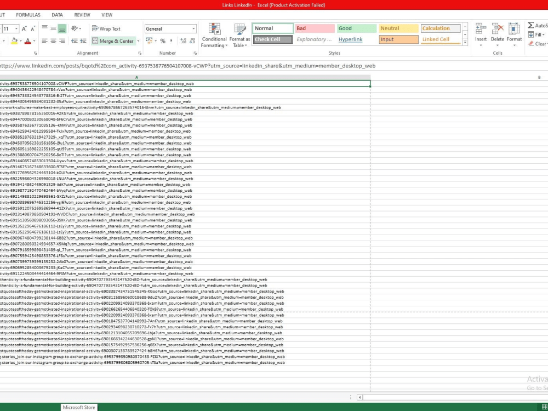The width and height of the screenshot is (548, 411).
Task: Toggle the bottom align button
Action: tap(62, 28)
